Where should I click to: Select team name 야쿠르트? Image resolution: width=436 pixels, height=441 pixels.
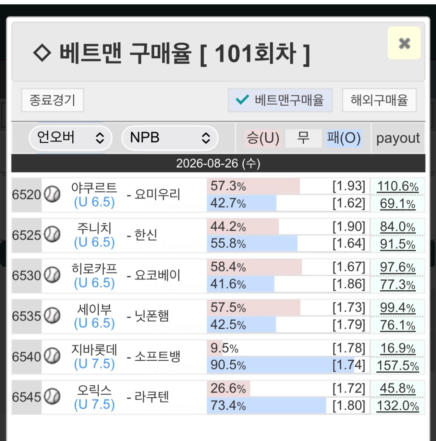point(94,187)
